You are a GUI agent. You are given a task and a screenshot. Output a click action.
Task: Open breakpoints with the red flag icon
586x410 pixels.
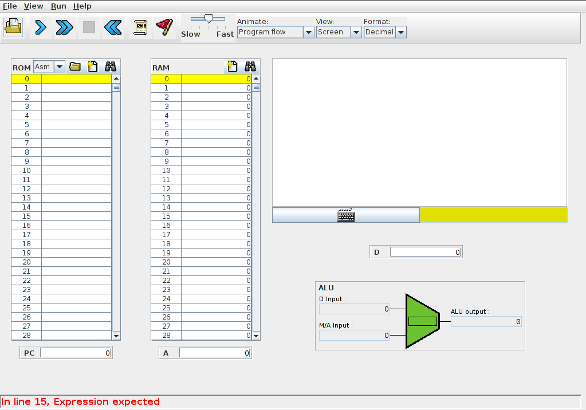pyautogui.click(x=164, y=27)
